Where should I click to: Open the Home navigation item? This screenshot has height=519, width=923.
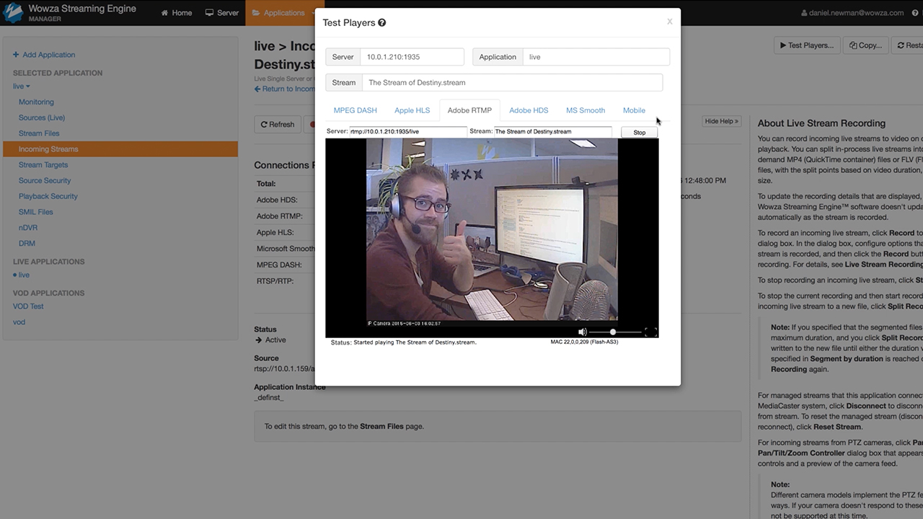(x=177, y=13)
